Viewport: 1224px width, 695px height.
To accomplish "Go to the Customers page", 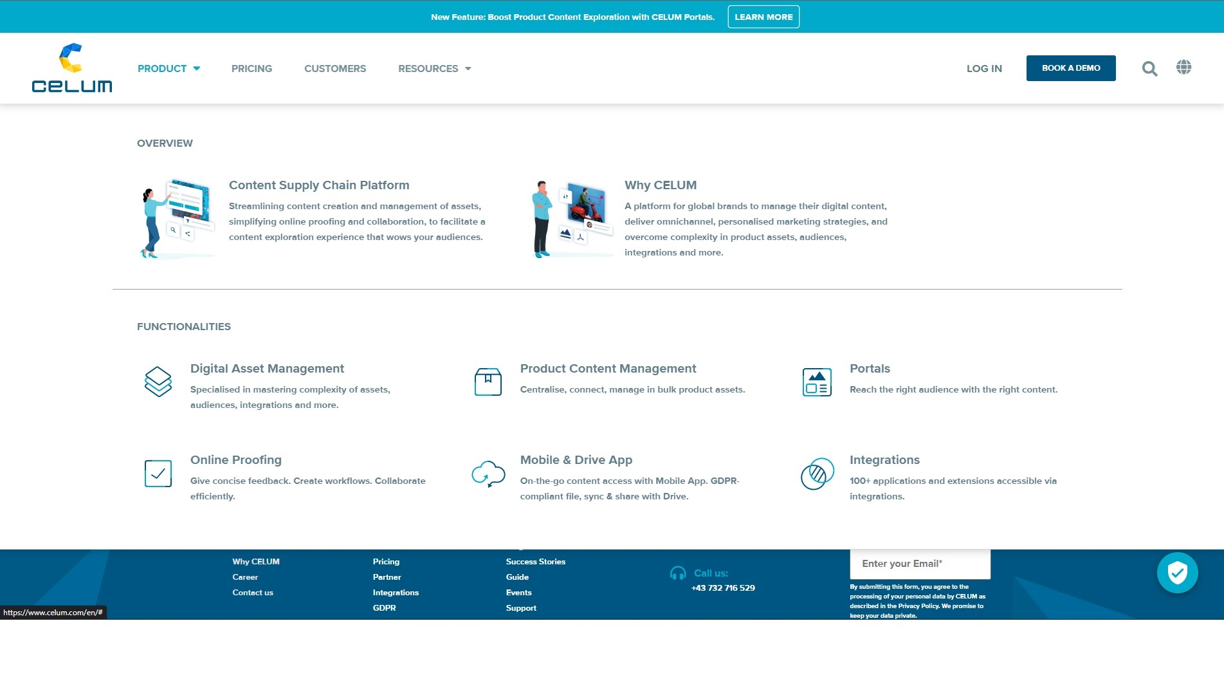I will pos(335,68).
